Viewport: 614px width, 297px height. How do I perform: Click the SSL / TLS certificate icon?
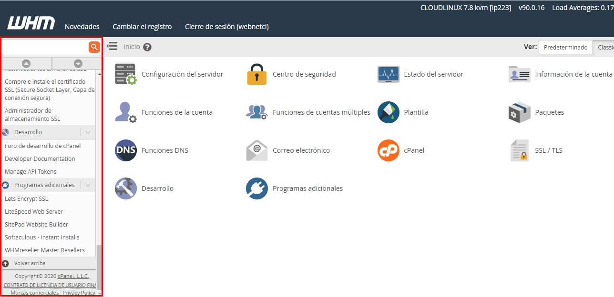(519, 150)
